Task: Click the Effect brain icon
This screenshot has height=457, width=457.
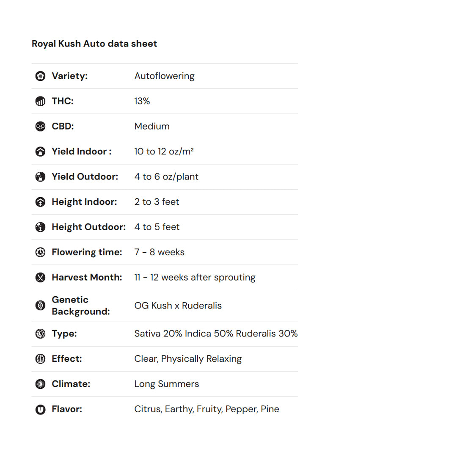Action: coord(40,359)
